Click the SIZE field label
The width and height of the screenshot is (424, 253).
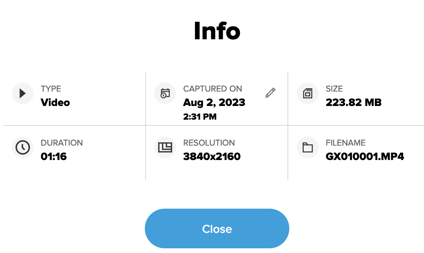click(334, 89)
